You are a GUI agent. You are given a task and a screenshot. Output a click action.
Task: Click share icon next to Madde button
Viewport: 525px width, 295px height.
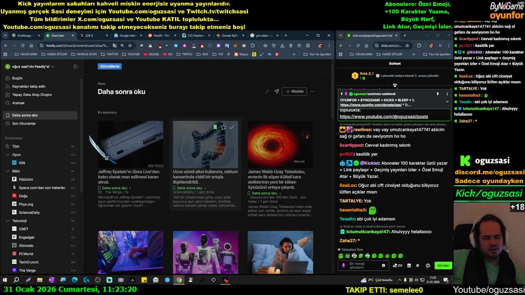click(x=276, y=91)
